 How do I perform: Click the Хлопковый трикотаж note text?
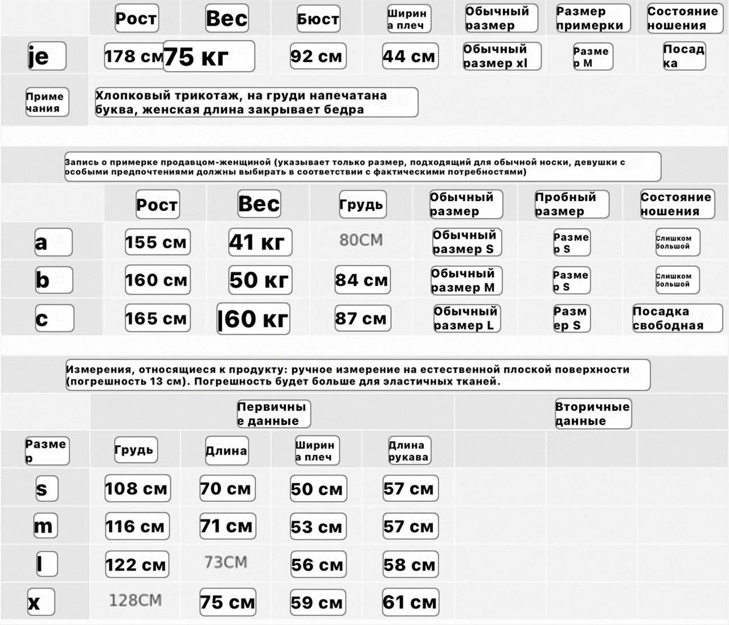click(x=256, y=103)
